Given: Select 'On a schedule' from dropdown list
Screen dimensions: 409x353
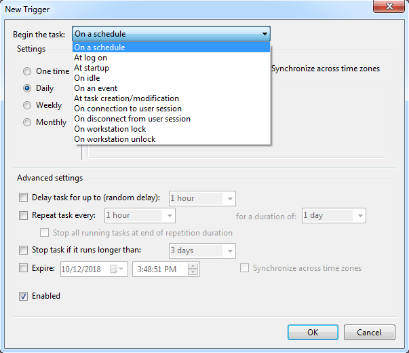Looking at the screenshot, I should (171, 48).
